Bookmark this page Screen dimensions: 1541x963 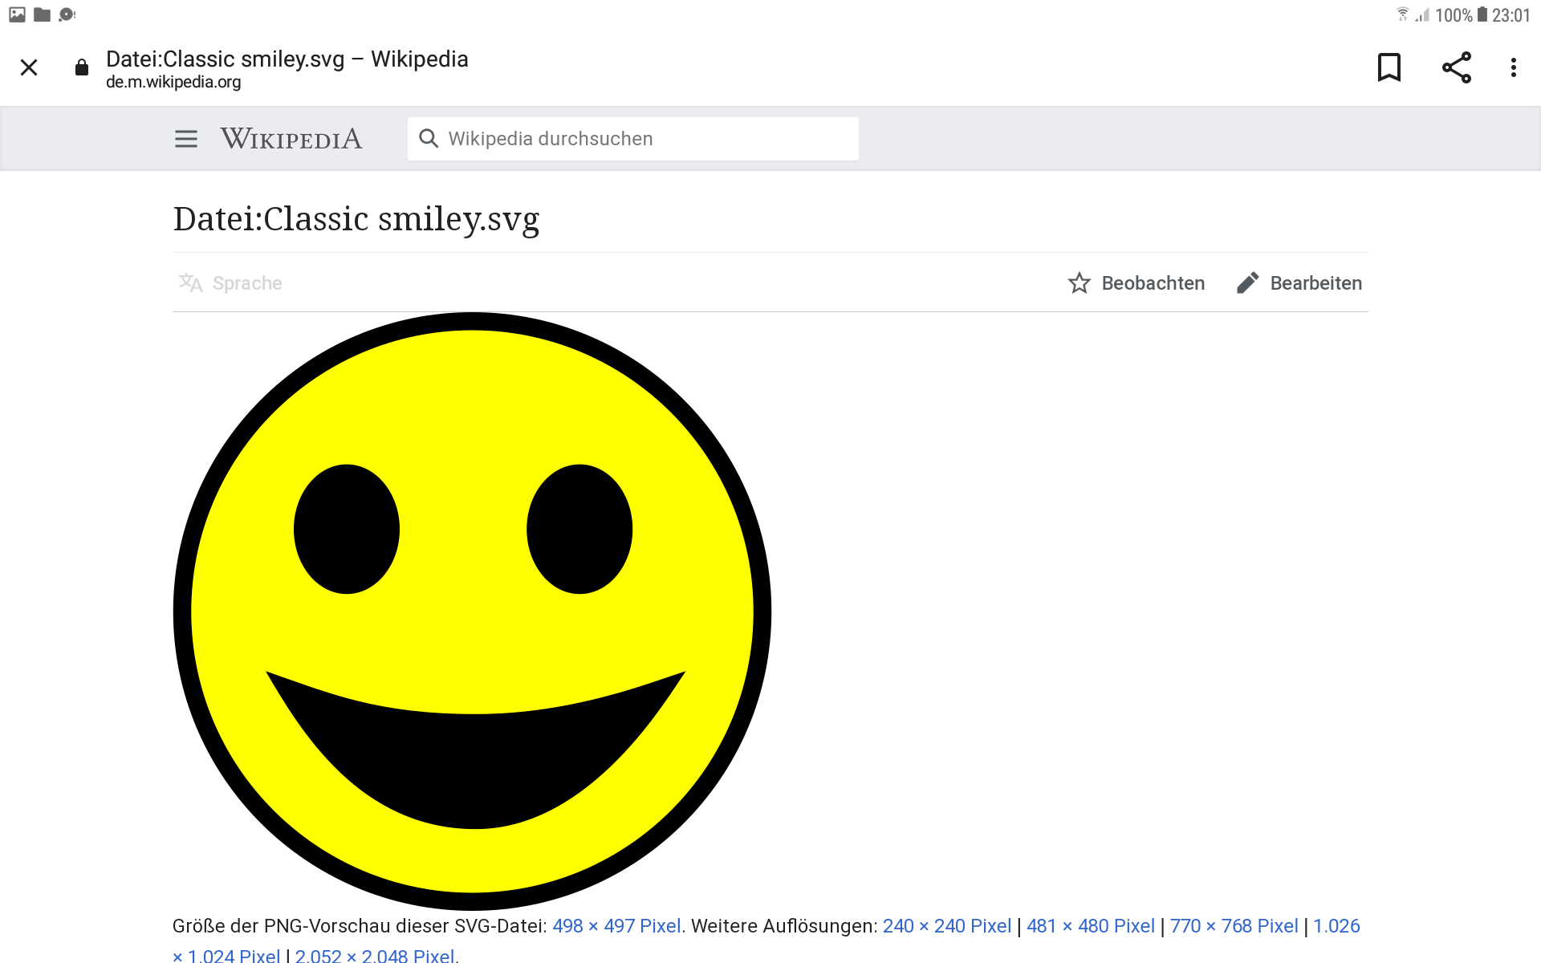click(x=1389, y=67)
